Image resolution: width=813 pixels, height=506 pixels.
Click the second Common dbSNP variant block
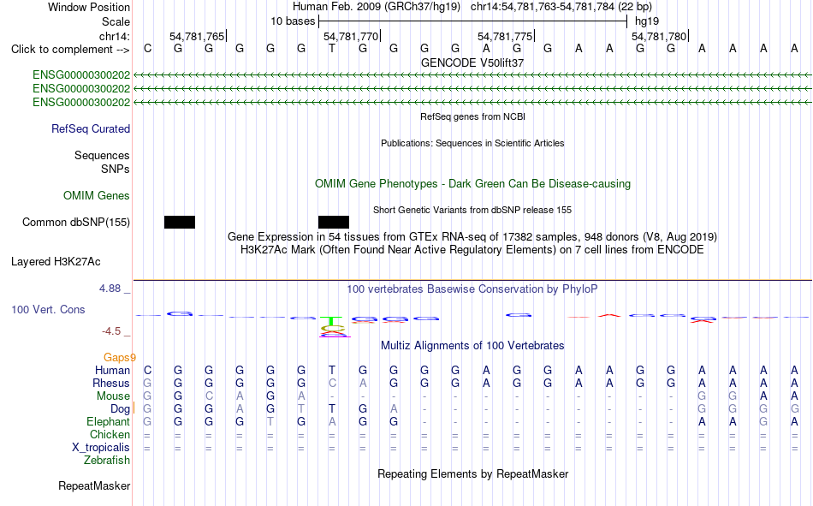click(x=334, y=222)
